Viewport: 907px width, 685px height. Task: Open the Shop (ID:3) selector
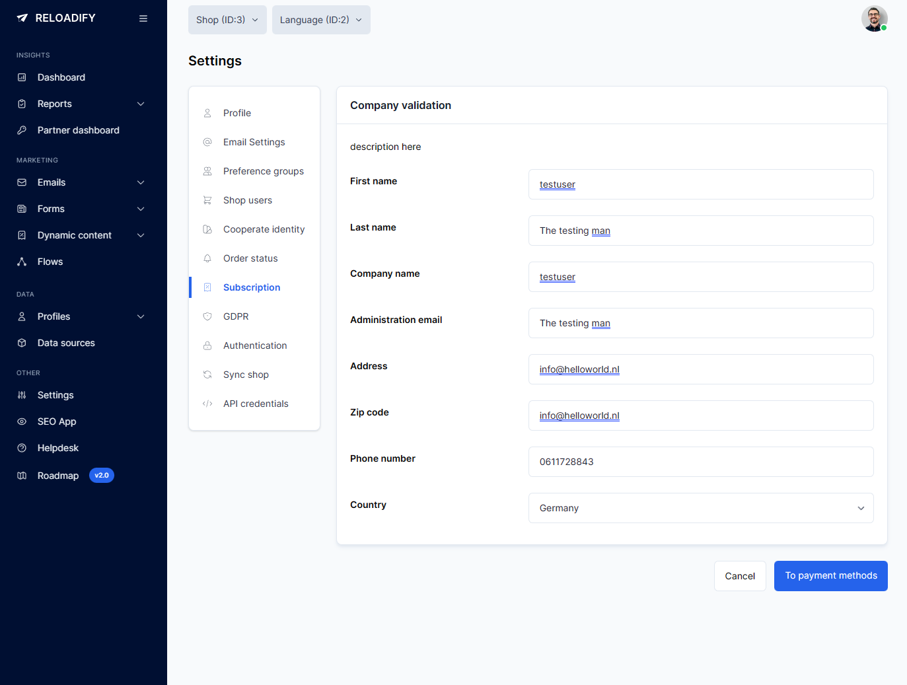(x=227, y=20)
